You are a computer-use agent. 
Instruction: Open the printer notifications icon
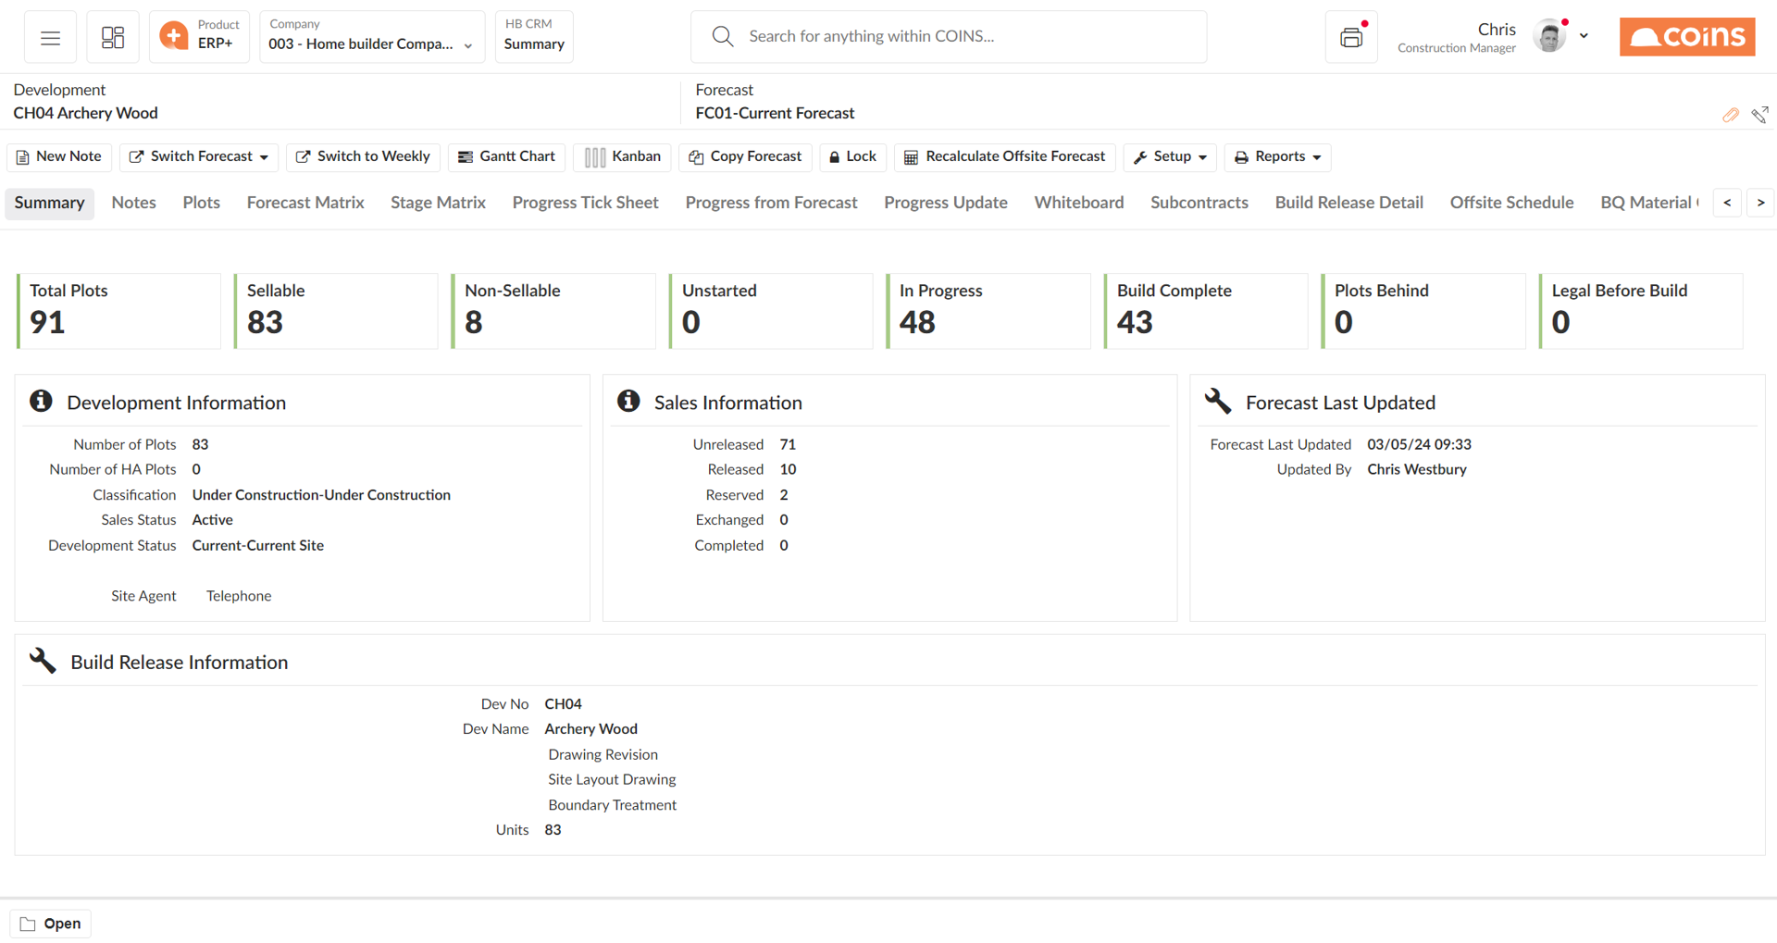coord(1351,37)
